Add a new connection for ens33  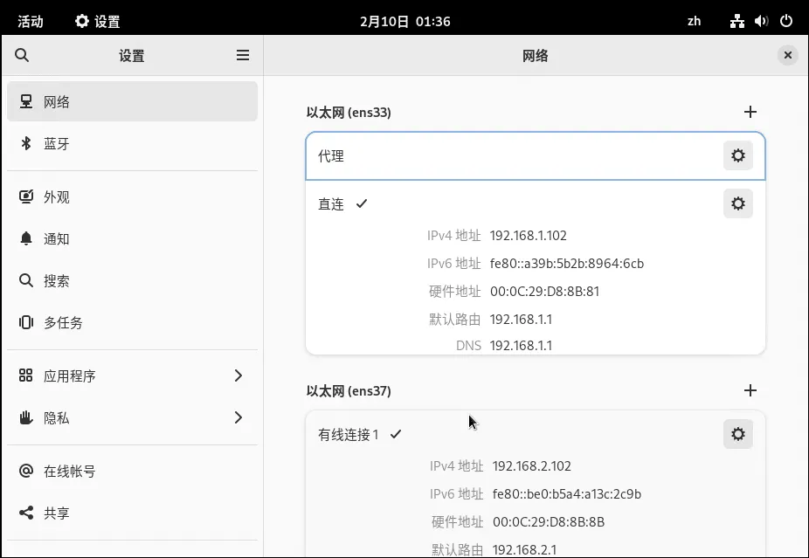pos(749,112)
